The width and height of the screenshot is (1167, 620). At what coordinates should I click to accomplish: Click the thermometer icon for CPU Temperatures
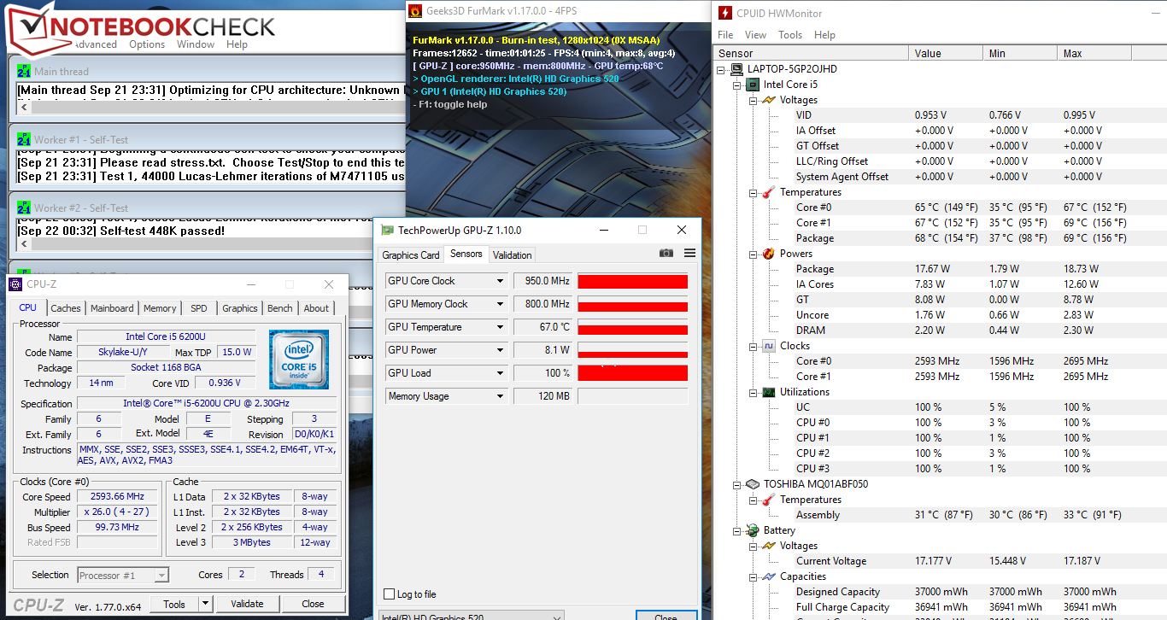768,192
